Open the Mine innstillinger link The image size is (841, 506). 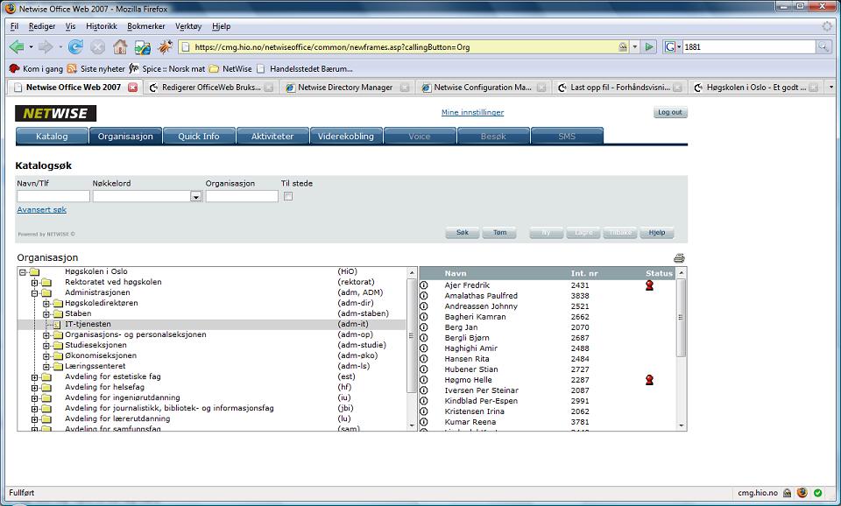pyautogui.click(x=472, y=113)
